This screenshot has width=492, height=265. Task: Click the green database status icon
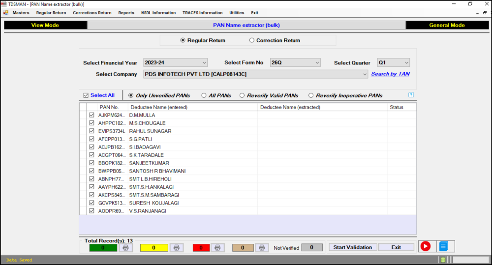click(x=443, y=260)
